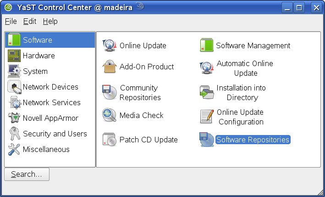Image resolution: width=325 pixels, height=197 pixels.
Task: Select the System category label
Action: pos(35,72)
